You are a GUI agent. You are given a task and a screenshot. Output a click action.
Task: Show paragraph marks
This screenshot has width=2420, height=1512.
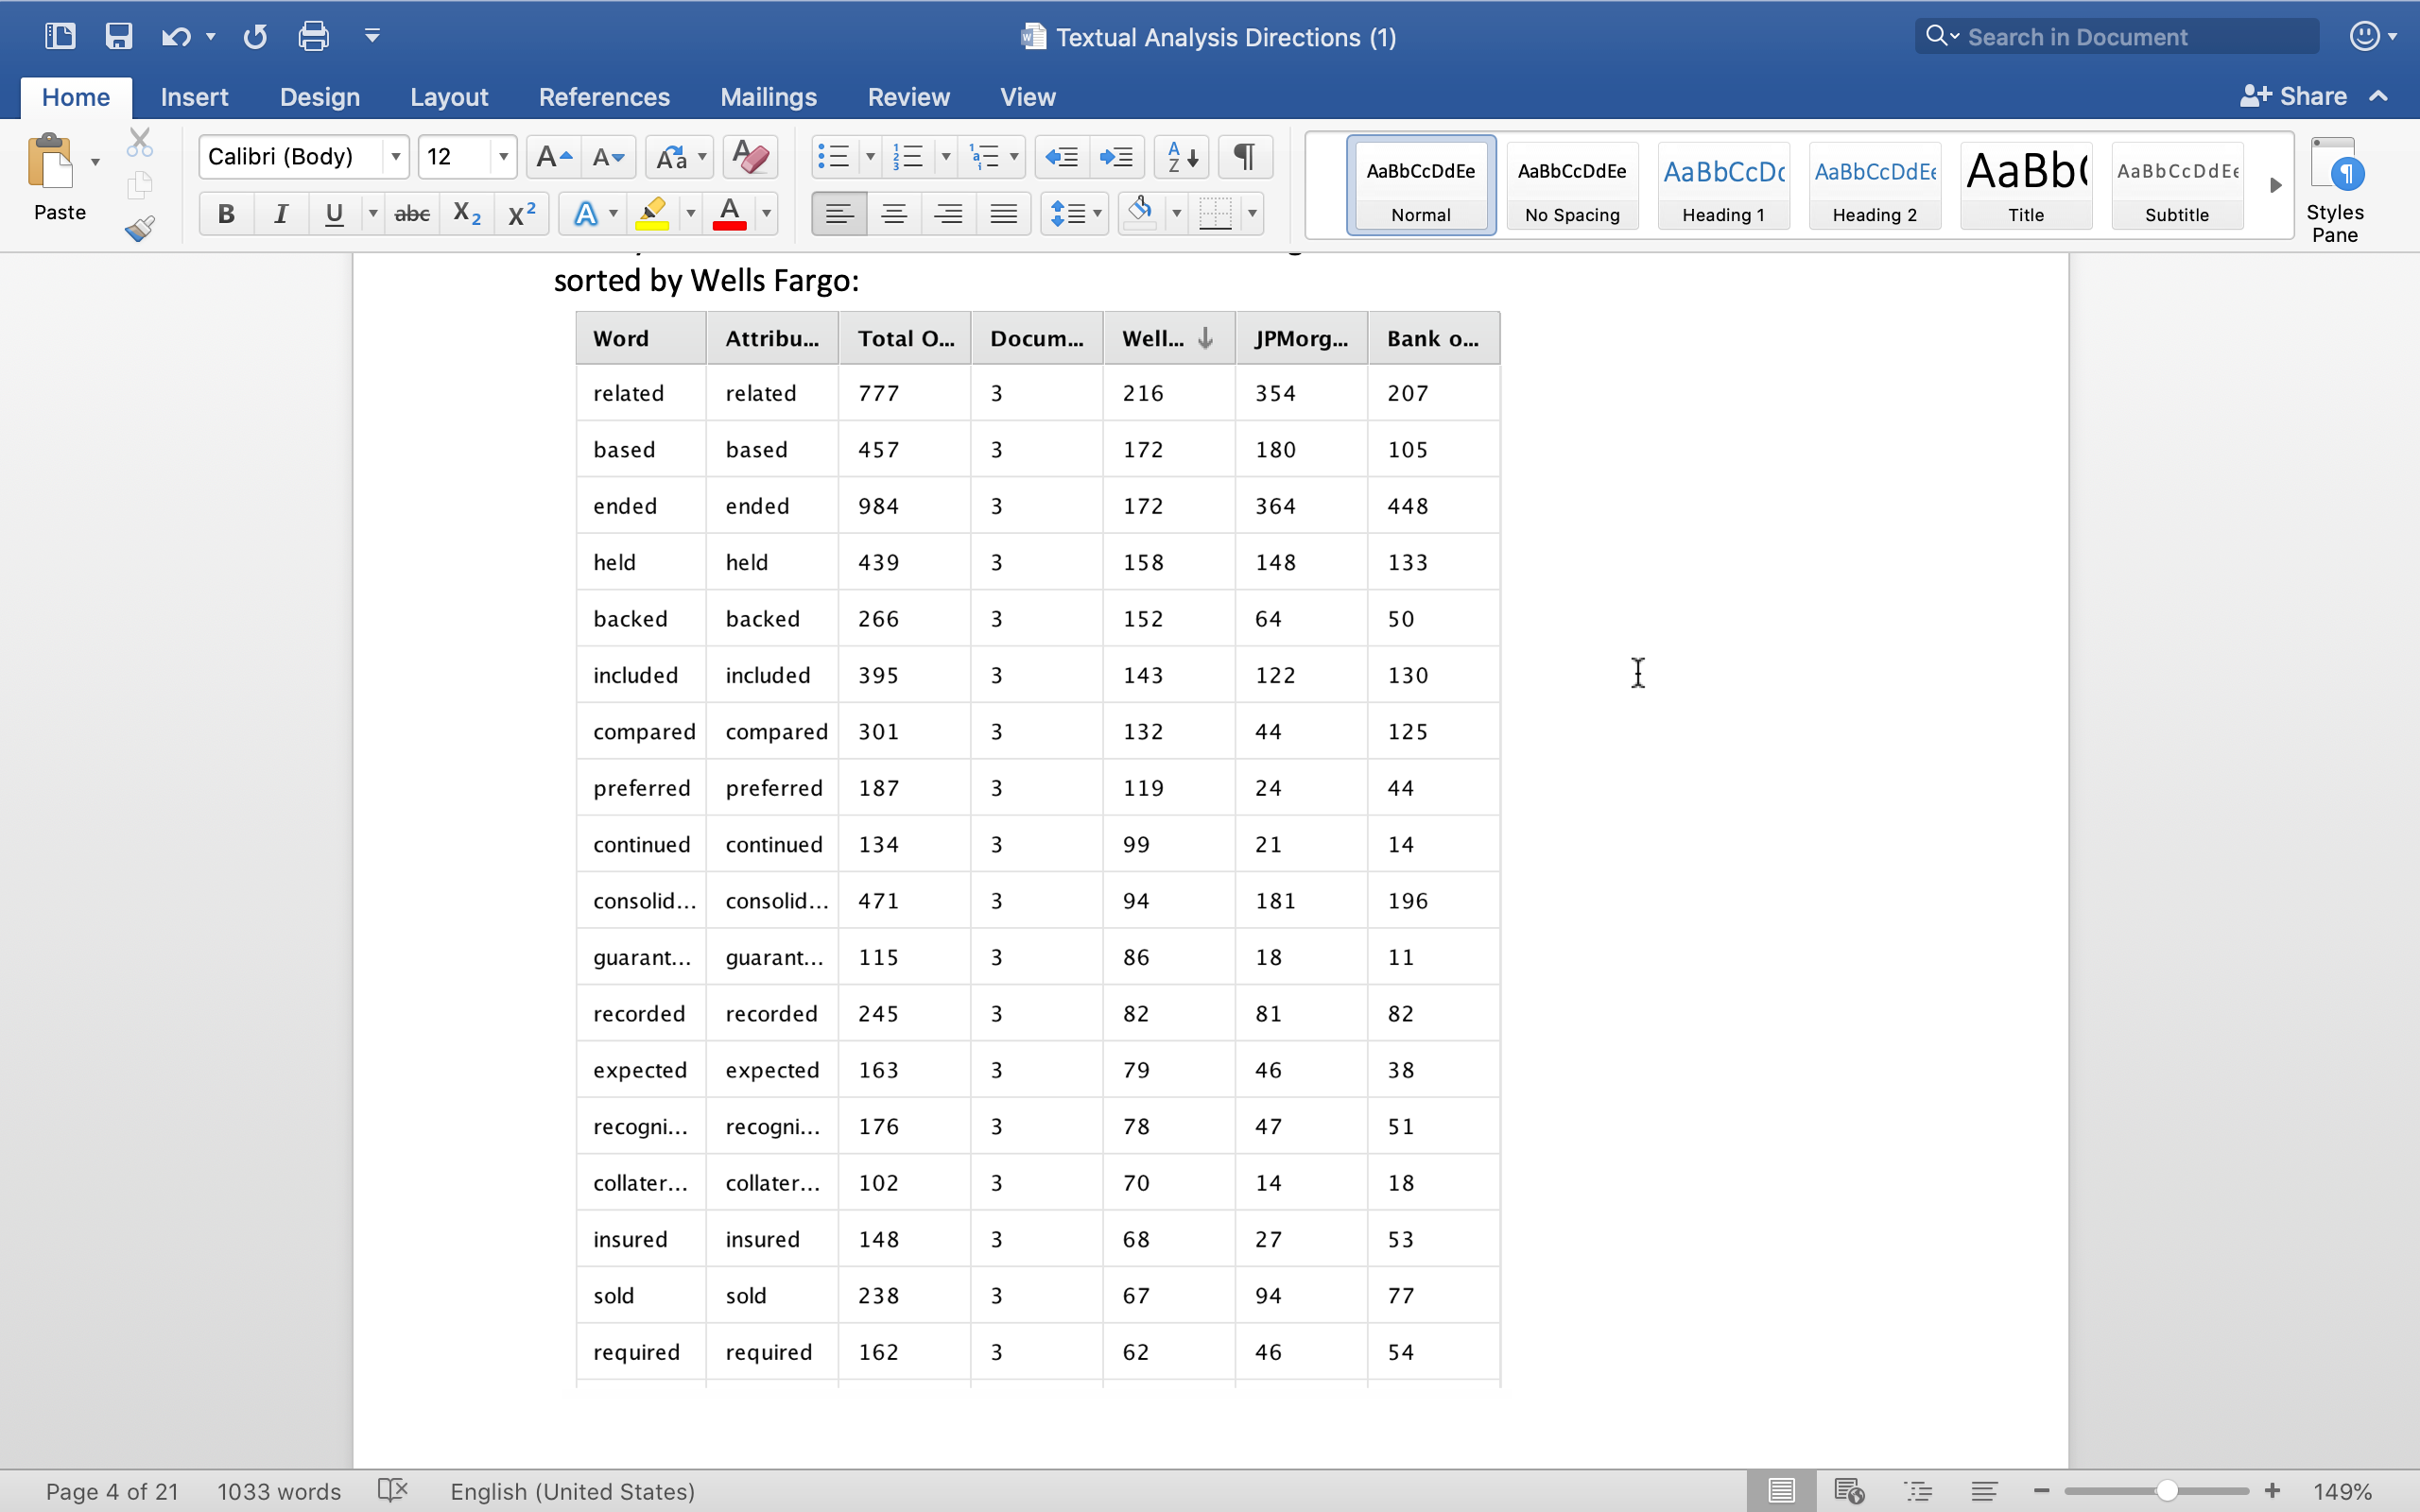1243,157
